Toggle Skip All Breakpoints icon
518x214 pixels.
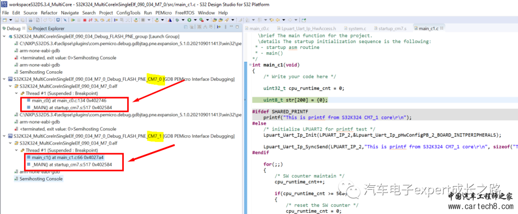(65, 20)
